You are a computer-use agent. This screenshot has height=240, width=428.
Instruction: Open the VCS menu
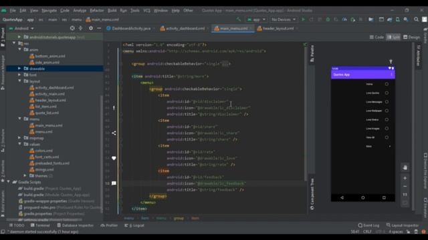tap(146, 11)
